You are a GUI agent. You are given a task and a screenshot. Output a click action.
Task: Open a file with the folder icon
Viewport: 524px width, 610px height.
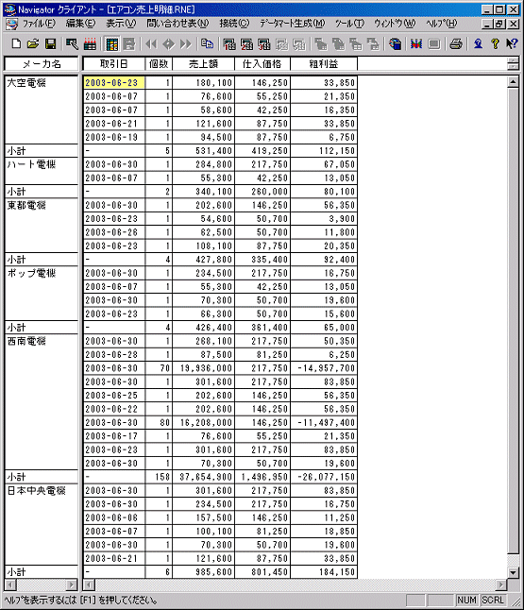click(33, 44)
